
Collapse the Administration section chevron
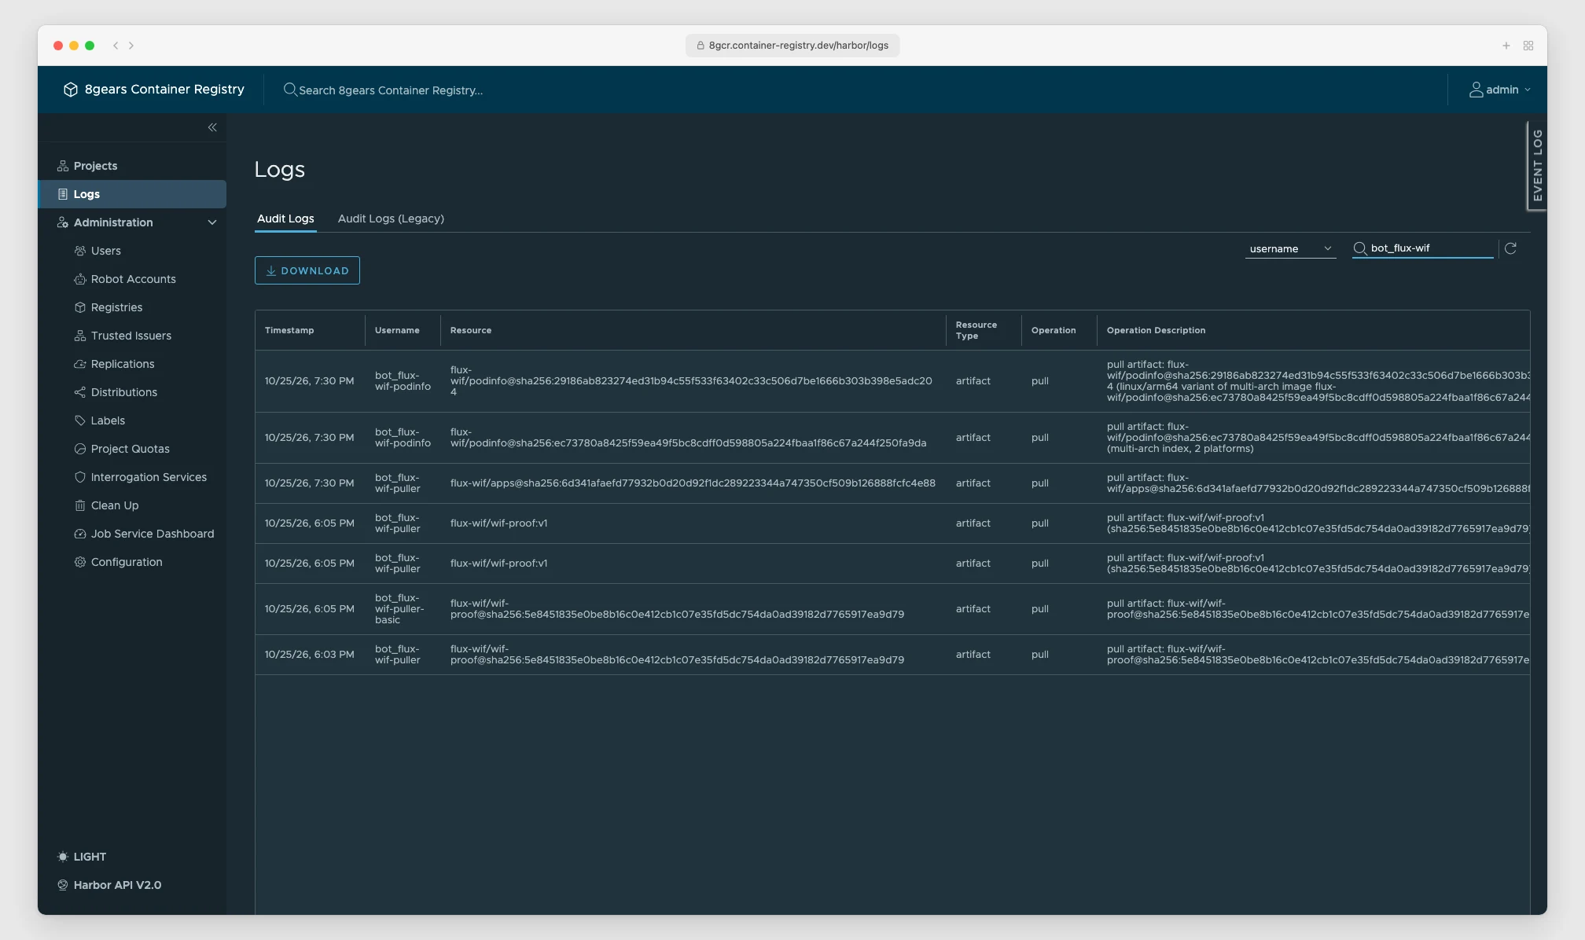coord(212,222)
